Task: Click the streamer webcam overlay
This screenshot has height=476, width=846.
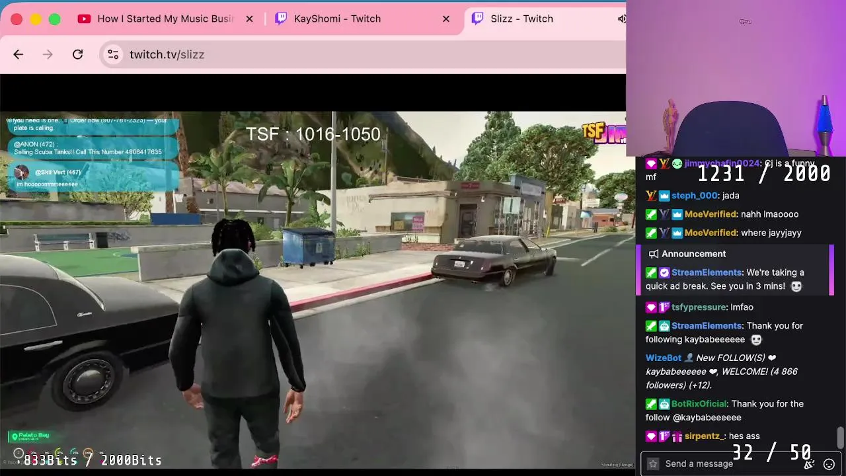Action: pos(736,78)
